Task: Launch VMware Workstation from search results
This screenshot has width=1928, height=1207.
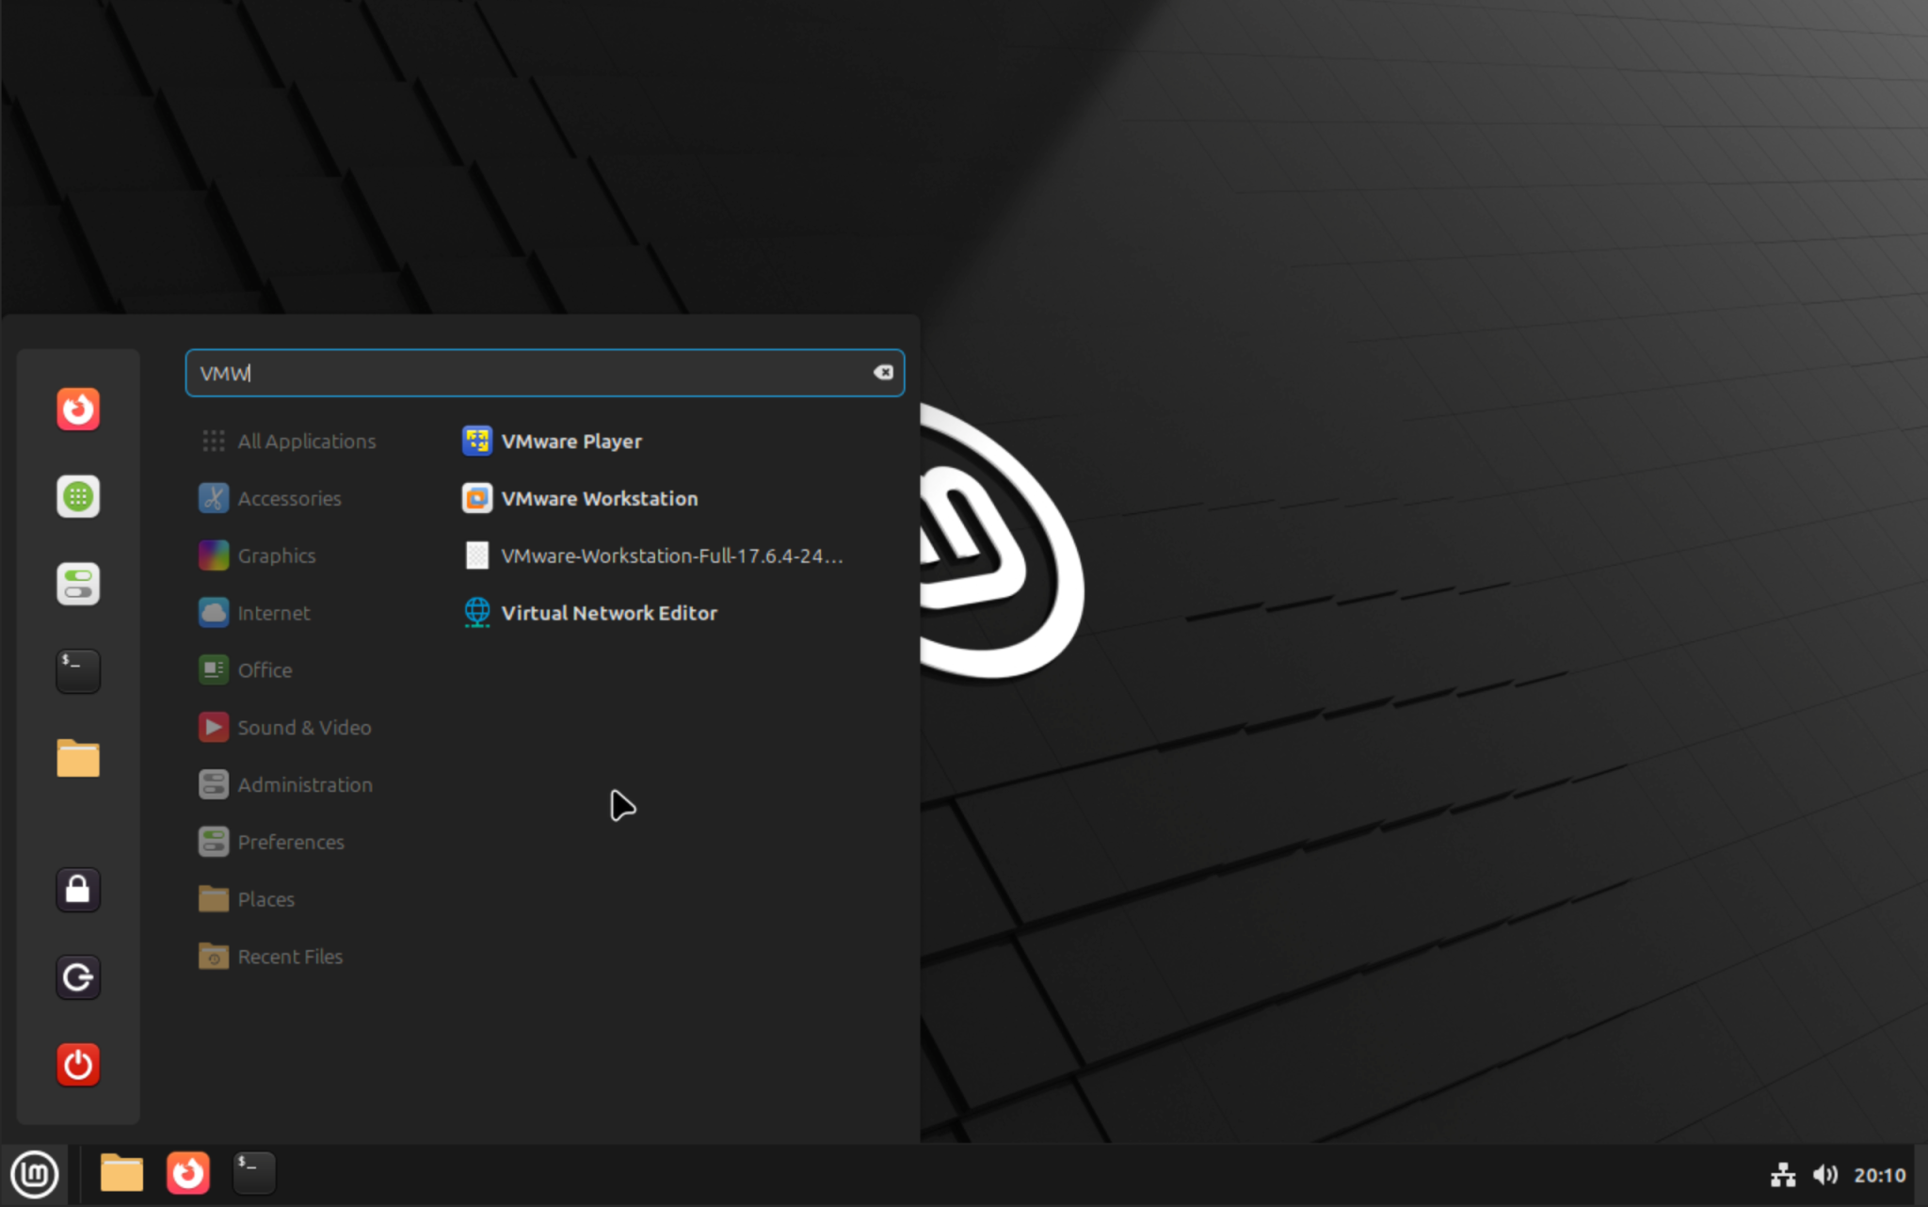Action: [601, 498]
